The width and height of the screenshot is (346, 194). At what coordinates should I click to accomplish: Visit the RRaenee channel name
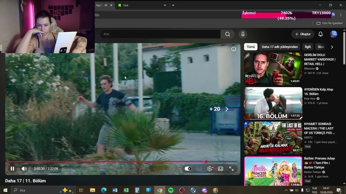[310, 69]
